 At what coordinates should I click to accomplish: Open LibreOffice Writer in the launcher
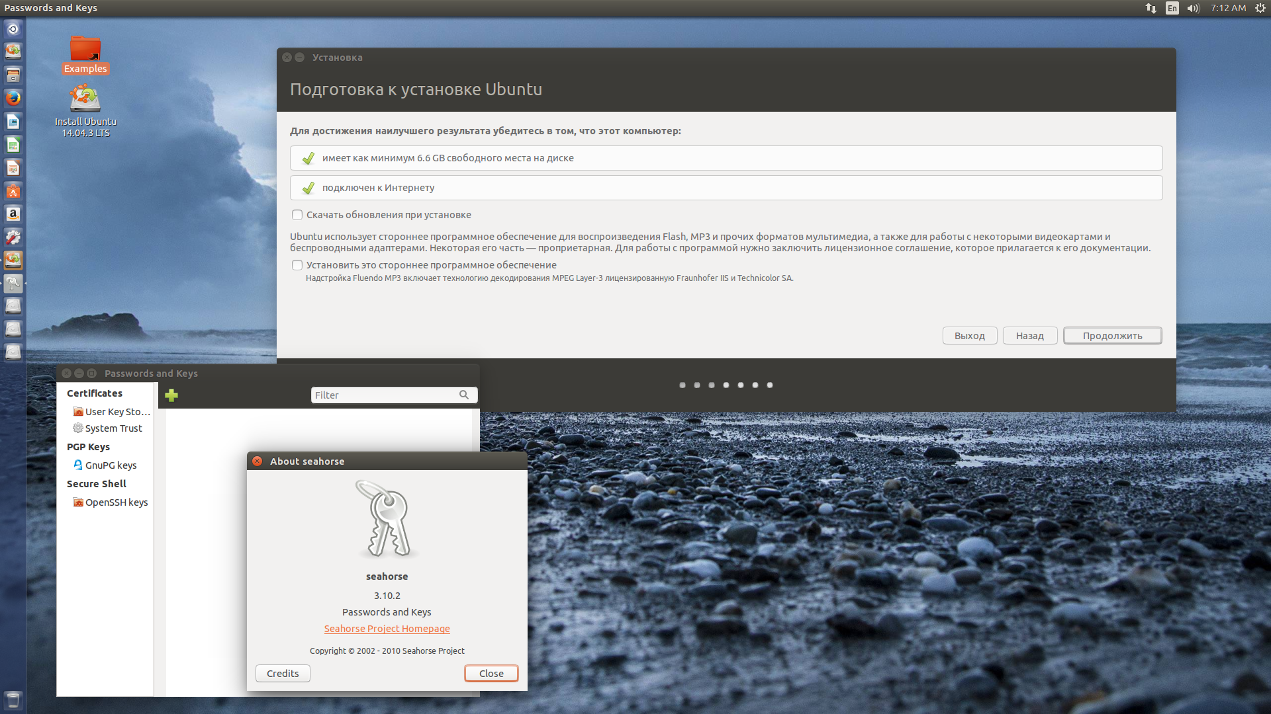pyautogui.click(x=13, y=122)
